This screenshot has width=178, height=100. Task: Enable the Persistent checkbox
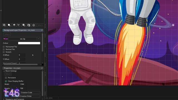(6, 78)
